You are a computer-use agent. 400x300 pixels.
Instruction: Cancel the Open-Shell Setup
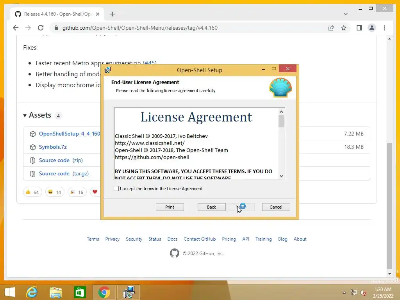(x=276, y=207)
